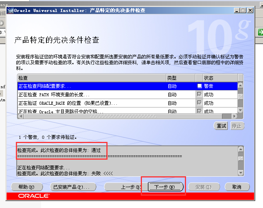Check the warning checkbox for network configuration

pos(200,86)
